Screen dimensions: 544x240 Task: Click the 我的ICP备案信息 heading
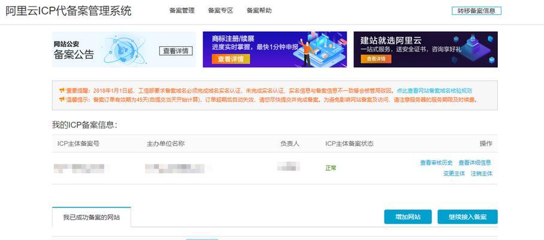tap(84, 125)
